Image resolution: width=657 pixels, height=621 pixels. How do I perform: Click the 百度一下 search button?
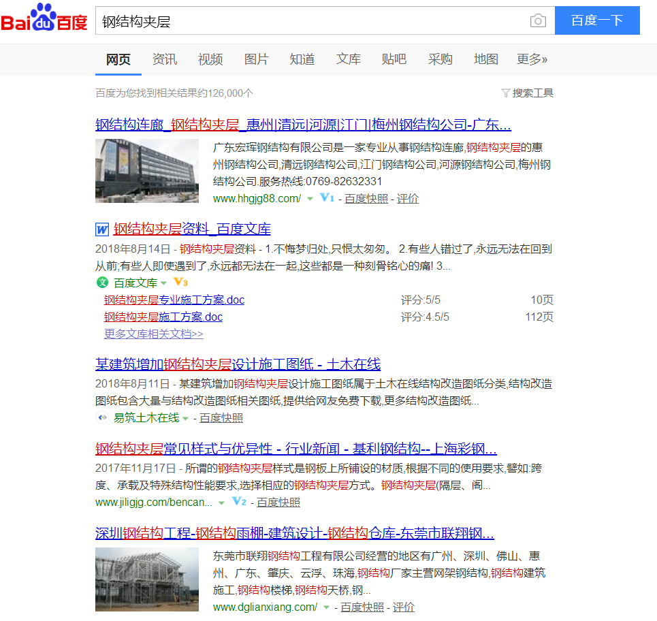(597, 20)
